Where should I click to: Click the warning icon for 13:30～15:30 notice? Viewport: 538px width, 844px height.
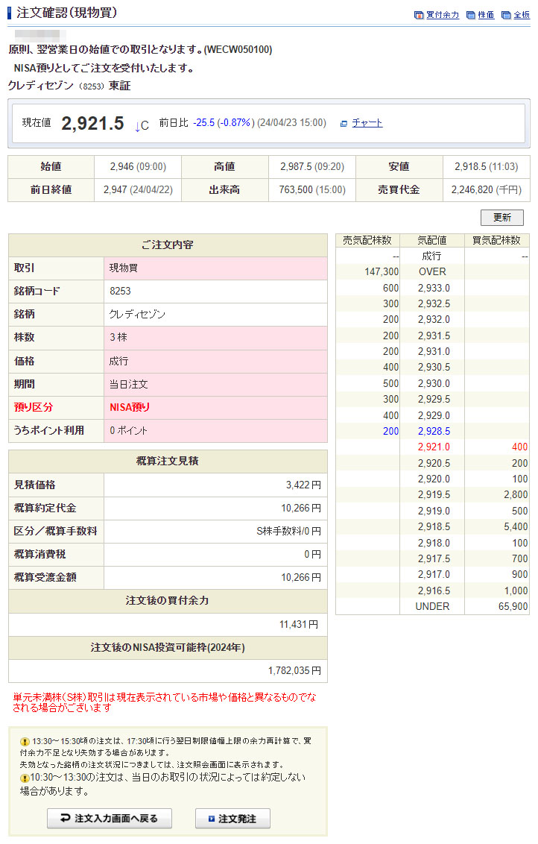click(25, 742)
